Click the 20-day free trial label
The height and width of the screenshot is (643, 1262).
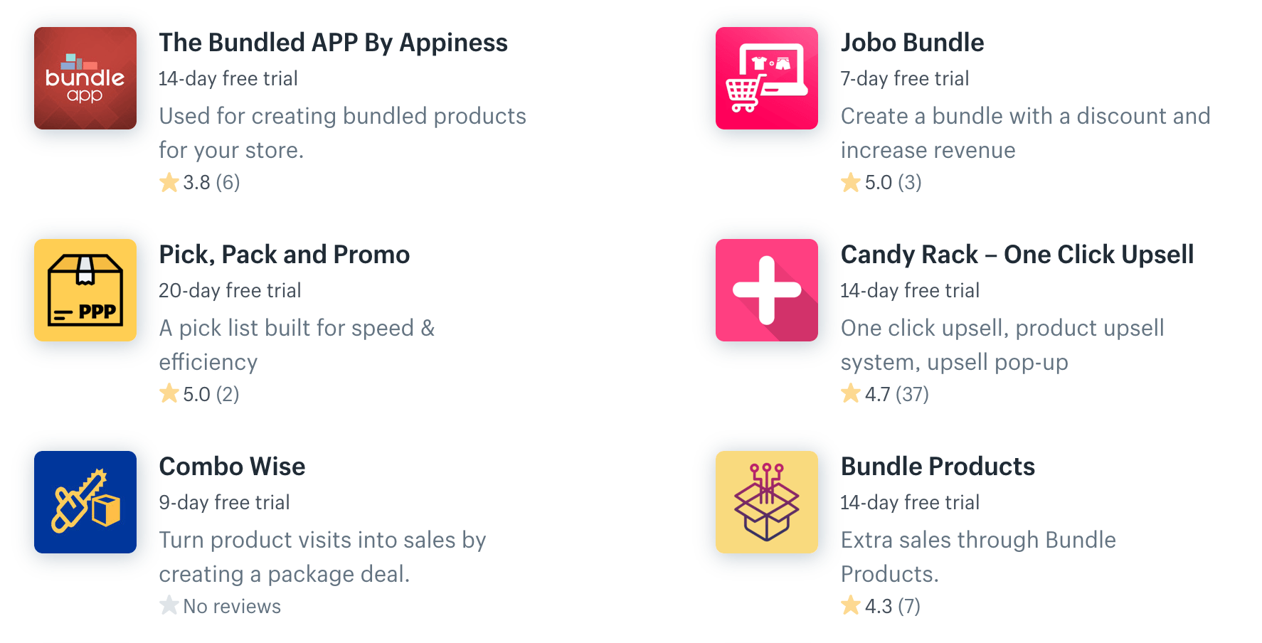(x=230, y=290)
